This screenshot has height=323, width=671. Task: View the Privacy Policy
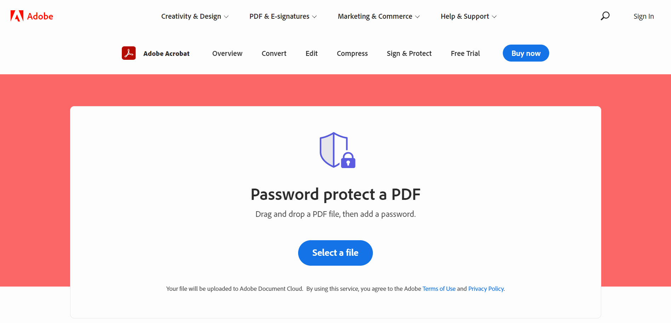pos(485,289)
